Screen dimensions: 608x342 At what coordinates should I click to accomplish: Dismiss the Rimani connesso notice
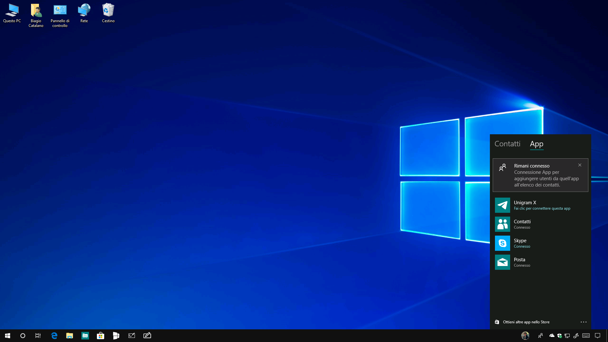(x=579, y=165)
